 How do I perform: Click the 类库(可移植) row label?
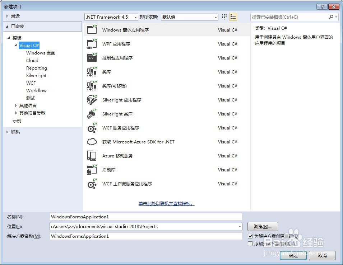pos(115,86)
